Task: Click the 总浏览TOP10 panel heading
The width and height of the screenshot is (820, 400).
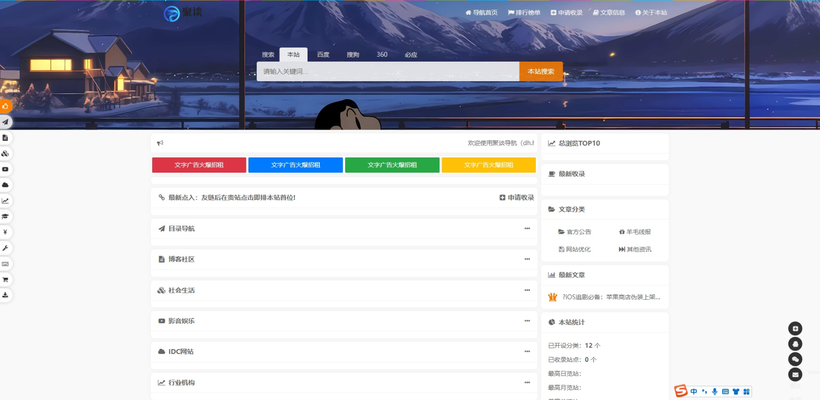Action: pos(579,143)
